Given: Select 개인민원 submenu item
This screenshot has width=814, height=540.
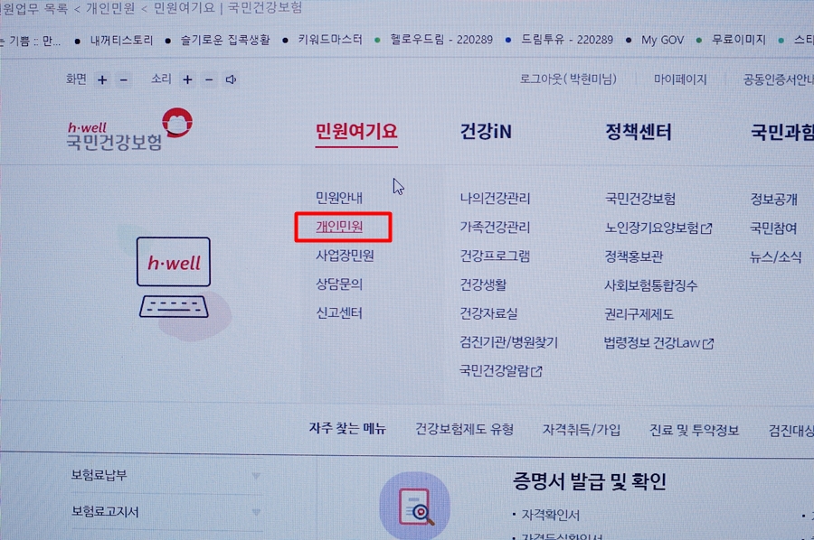Looking at the screenshot, I should [x=339, y=227].
